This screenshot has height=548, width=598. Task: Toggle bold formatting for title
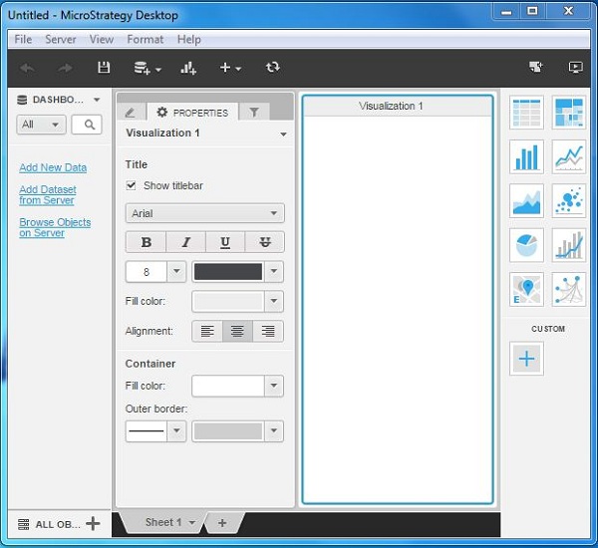tap(146, 242)
